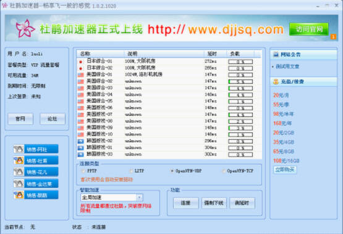Click the 108元/16GB price option

(286, 161)
